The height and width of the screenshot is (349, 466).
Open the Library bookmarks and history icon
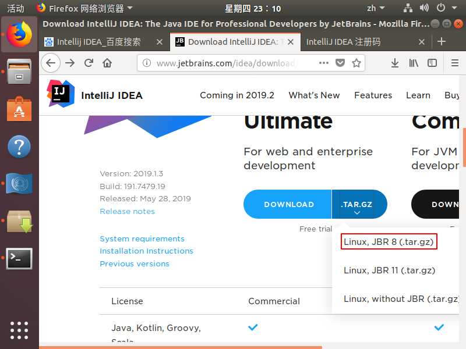click(x=414, y=63)
